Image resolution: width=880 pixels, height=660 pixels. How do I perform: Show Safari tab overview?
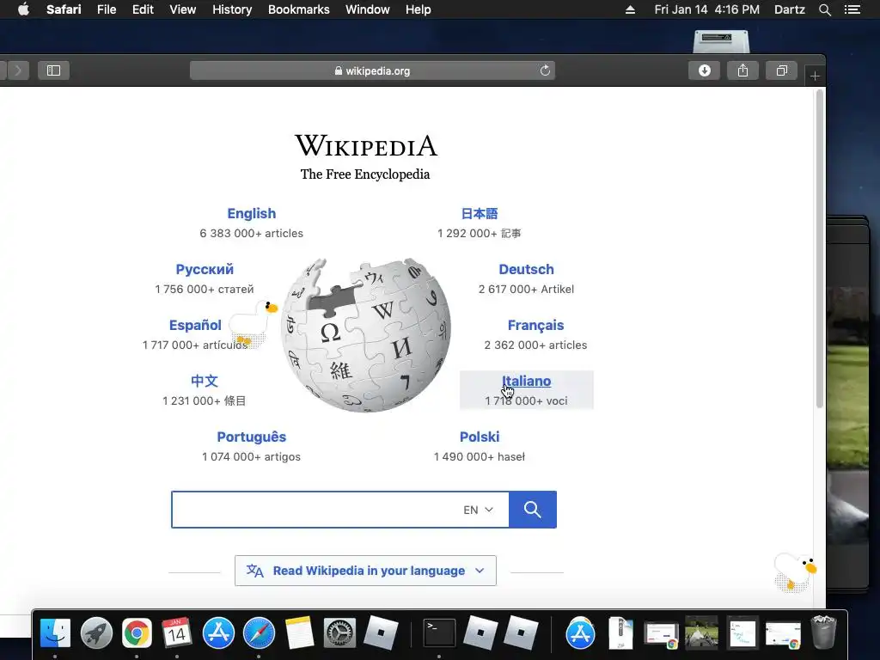(782, 70)
